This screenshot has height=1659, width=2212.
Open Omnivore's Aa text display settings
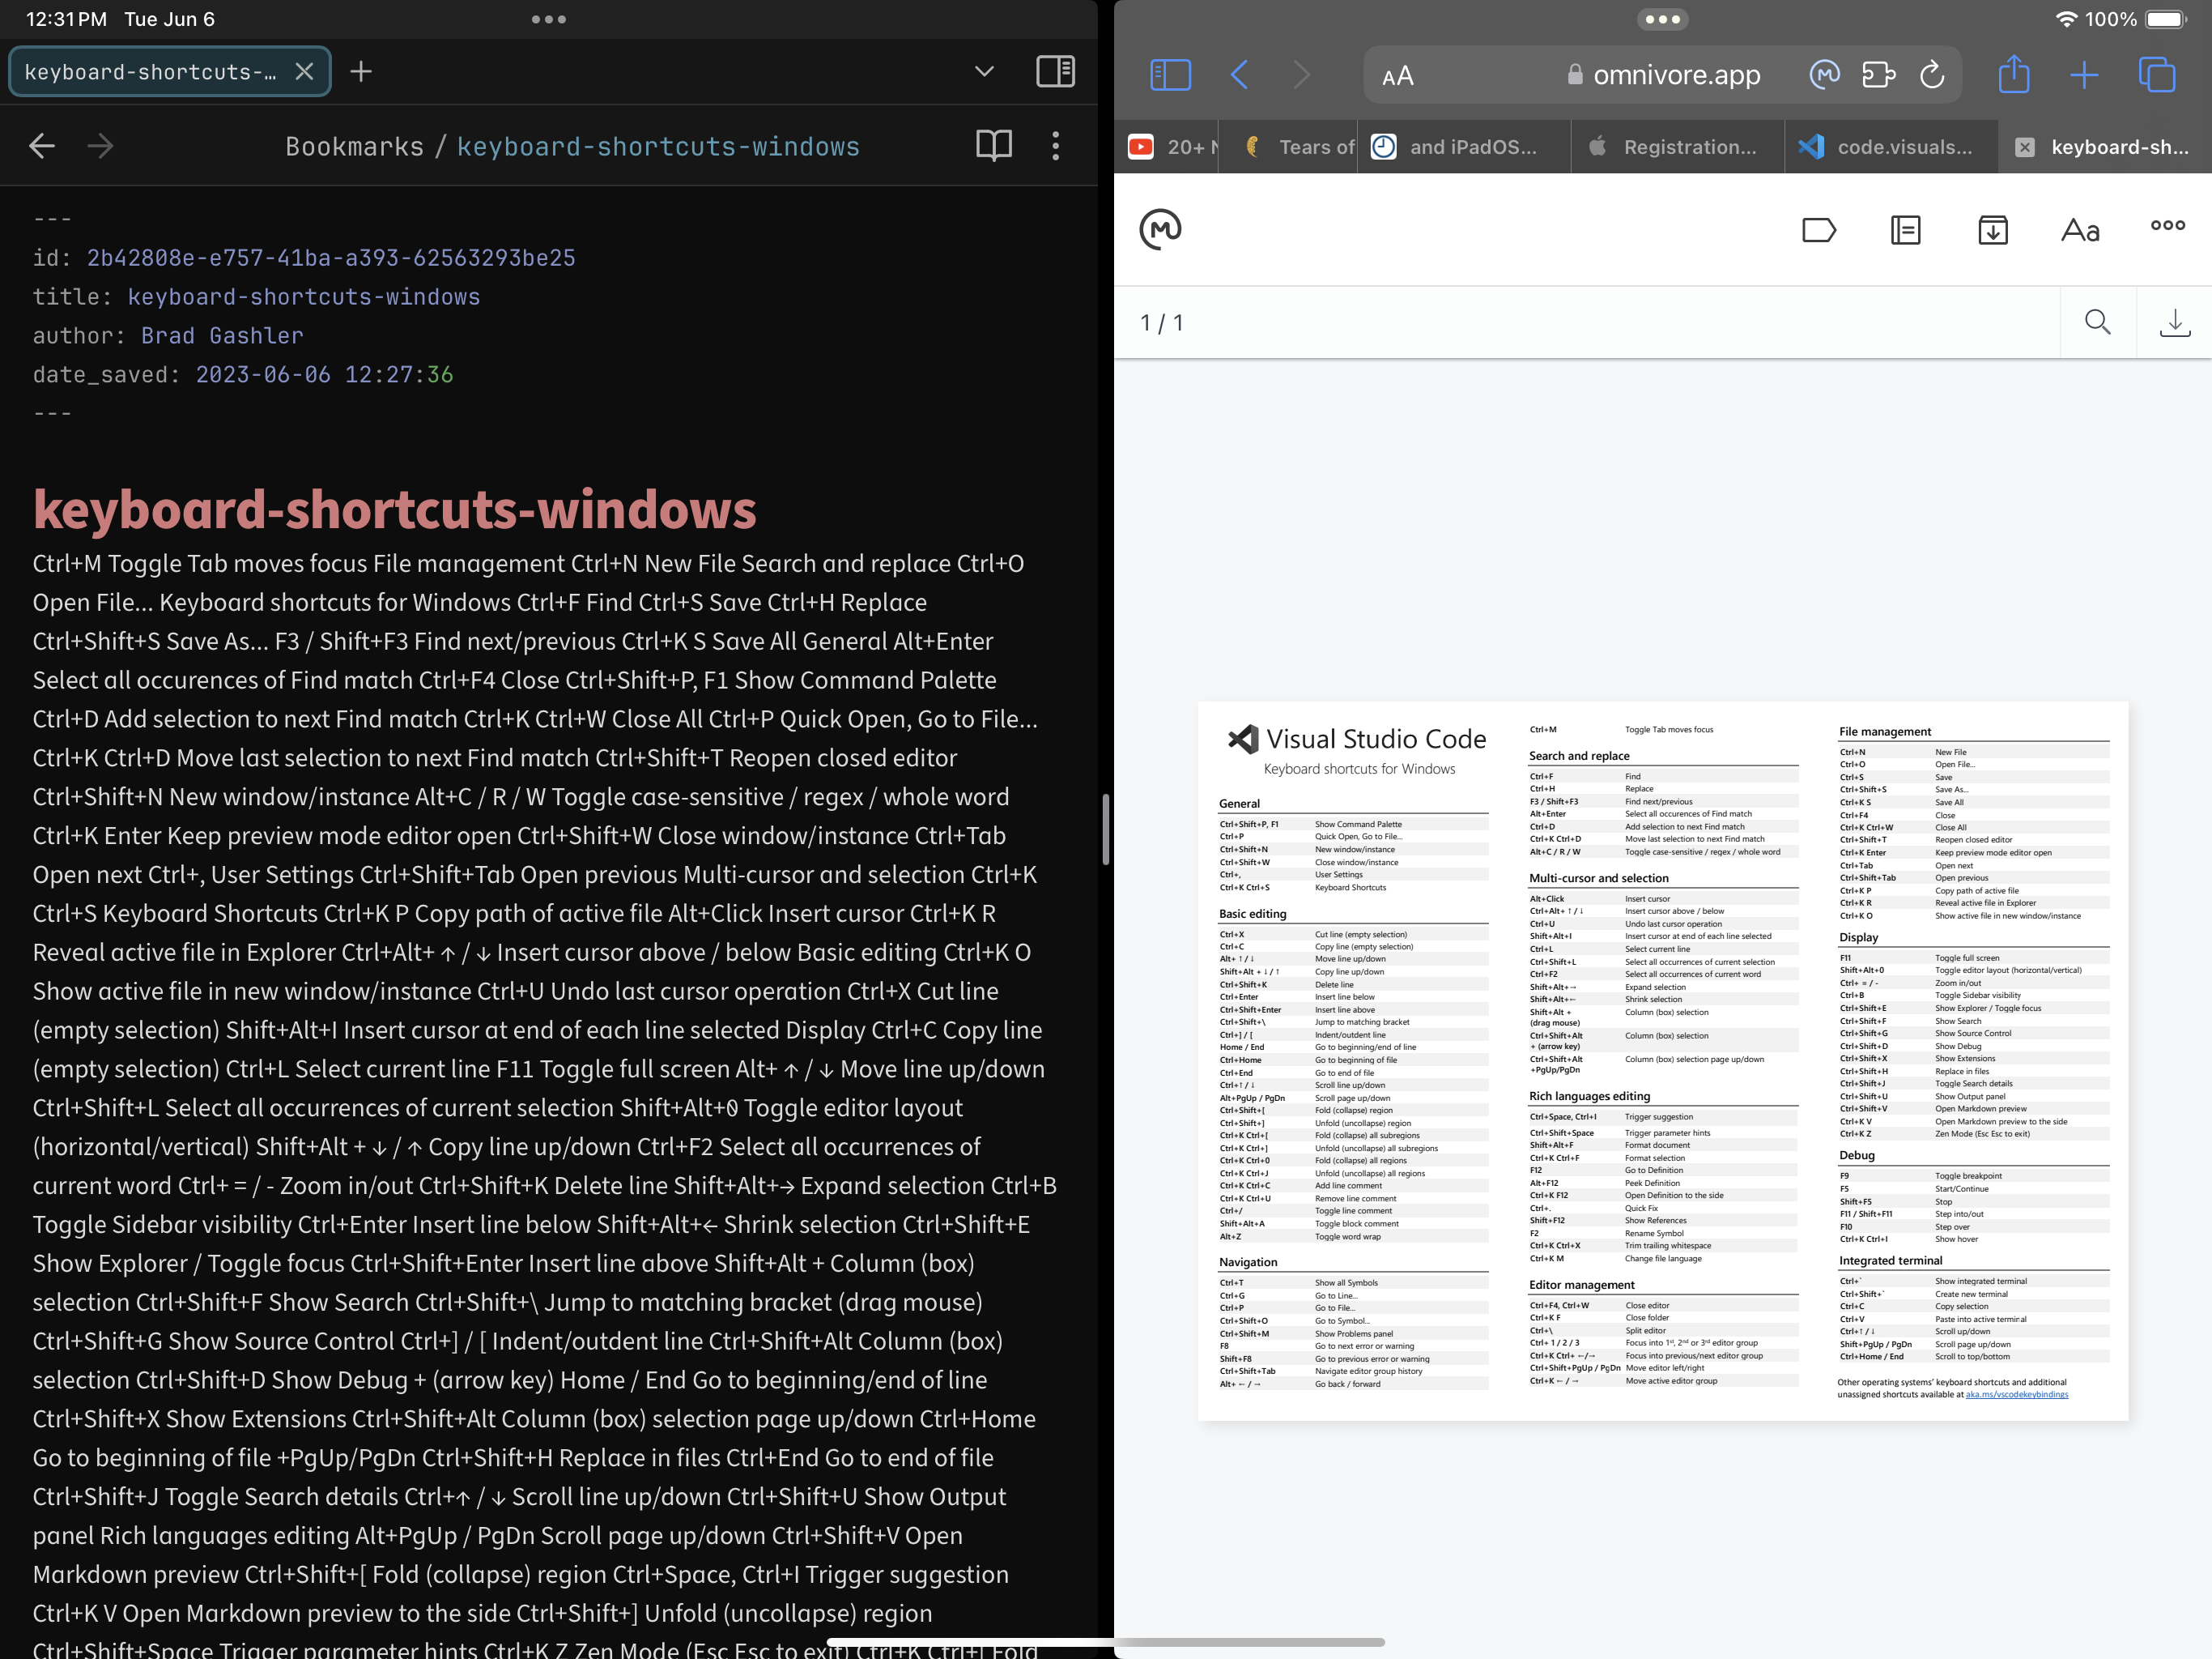(2080, 229)
